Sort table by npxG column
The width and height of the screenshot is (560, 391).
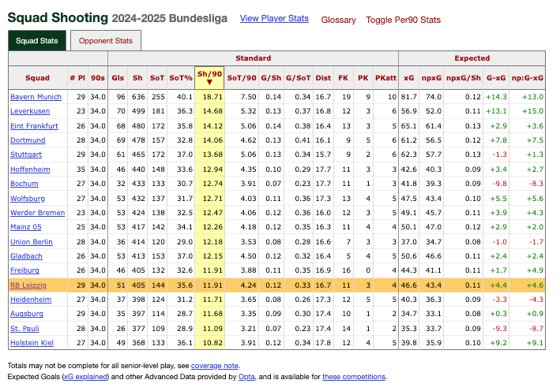[x=431, y=78]
